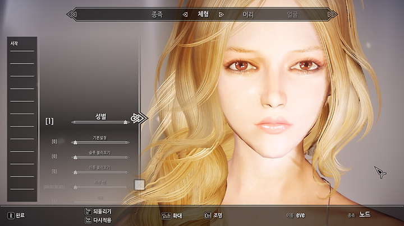Click the left arrow beside 체형

tap(185, 15)
